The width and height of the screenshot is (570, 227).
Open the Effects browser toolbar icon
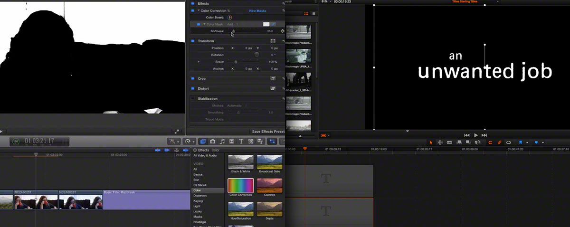point(203,141)
